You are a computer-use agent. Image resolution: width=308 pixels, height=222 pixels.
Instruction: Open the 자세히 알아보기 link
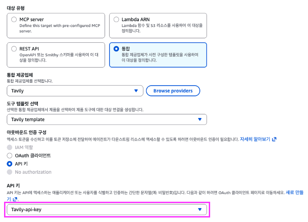coord(255,140)
